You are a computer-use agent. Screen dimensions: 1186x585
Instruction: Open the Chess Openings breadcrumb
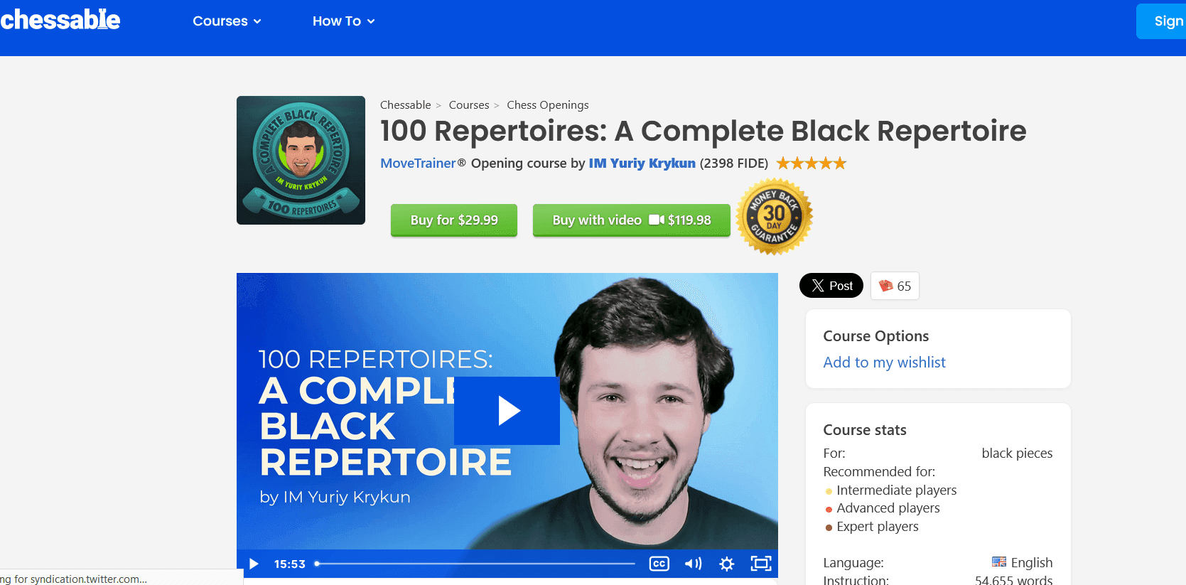point(547,105)
